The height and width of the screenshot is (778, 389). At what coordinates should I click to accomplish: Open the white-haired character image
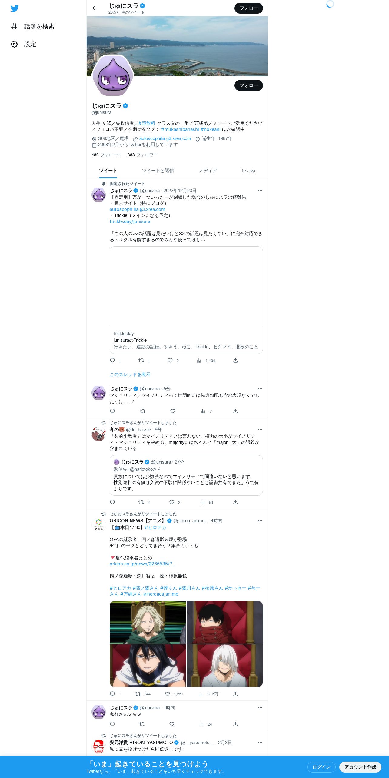tap(225, 666)
